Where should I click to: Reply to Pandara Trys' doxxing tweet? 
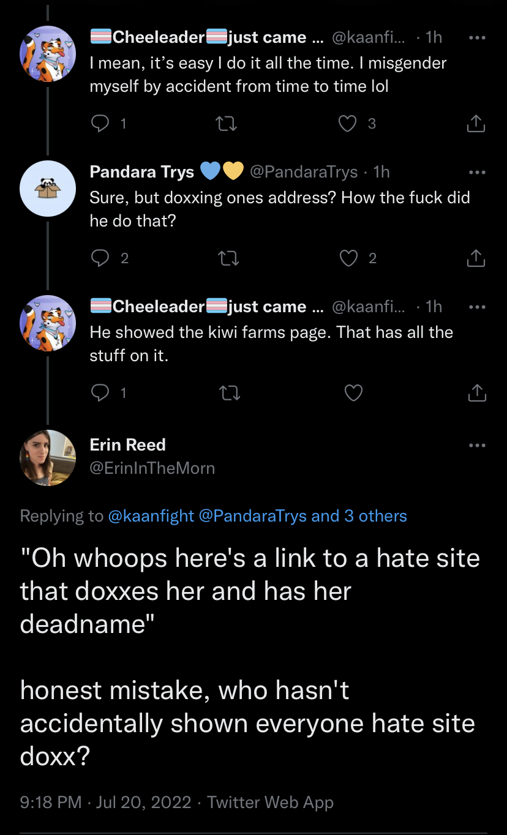pos(99,258)
